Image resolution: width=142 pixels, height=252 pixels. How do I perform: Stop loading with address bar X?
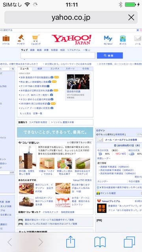(131, 17)
